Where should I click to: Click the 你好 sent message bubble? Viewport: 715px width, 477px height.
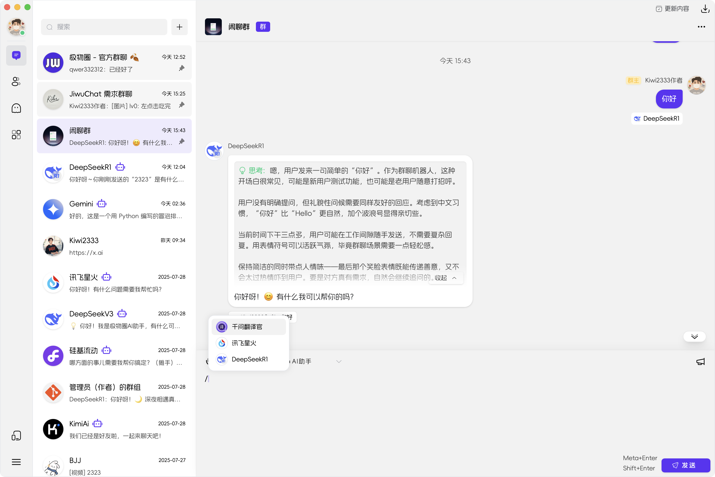[669, 99]
